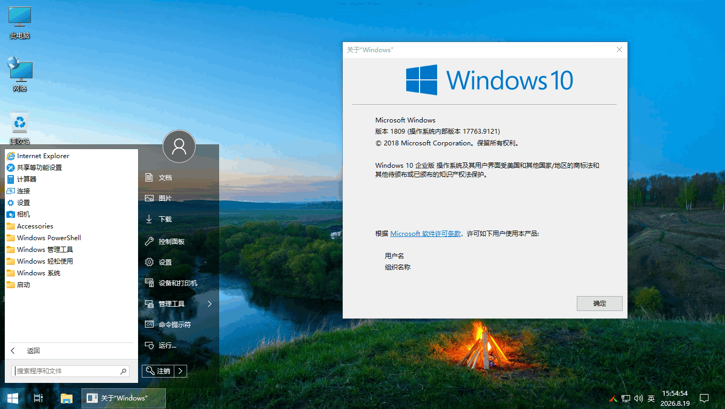This screenshot has height=409, width=725.
Task: Open 共享等功能设置 in the programs list
Action: coord(71,168)
